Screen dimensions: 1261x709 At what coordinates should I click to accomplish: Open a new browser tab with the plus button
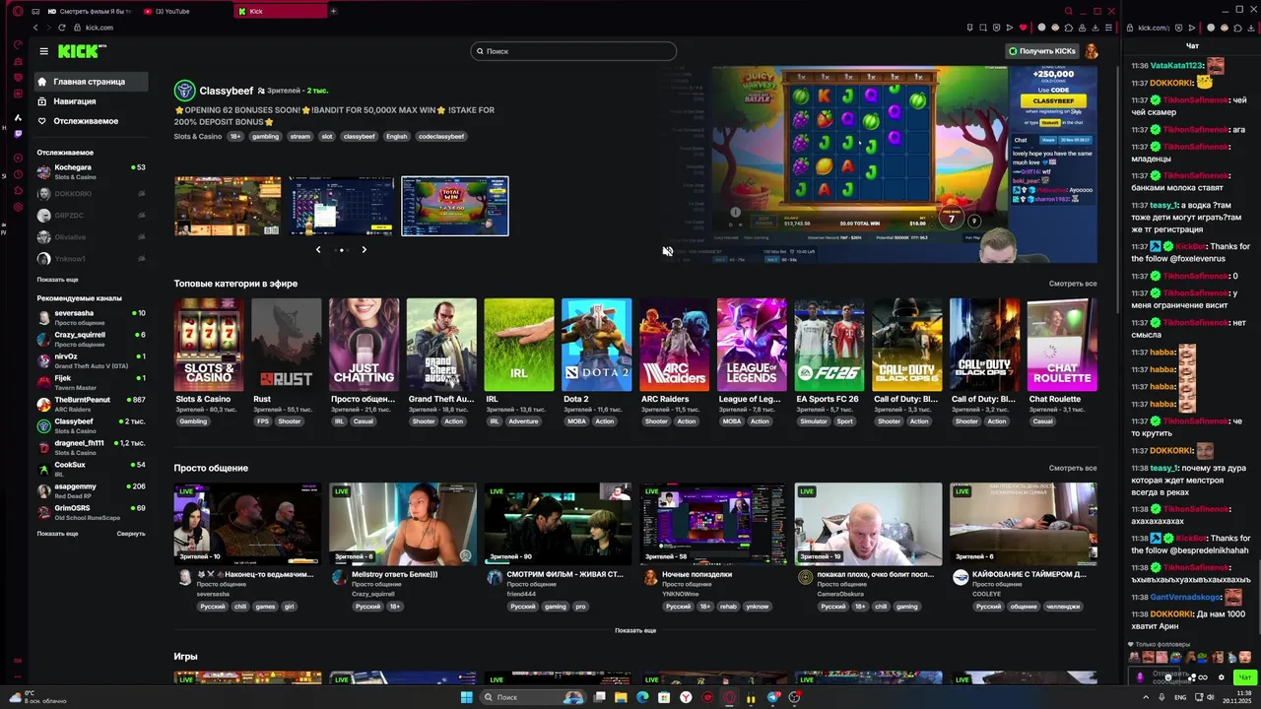pyautogui.click(x=333, y=11)
